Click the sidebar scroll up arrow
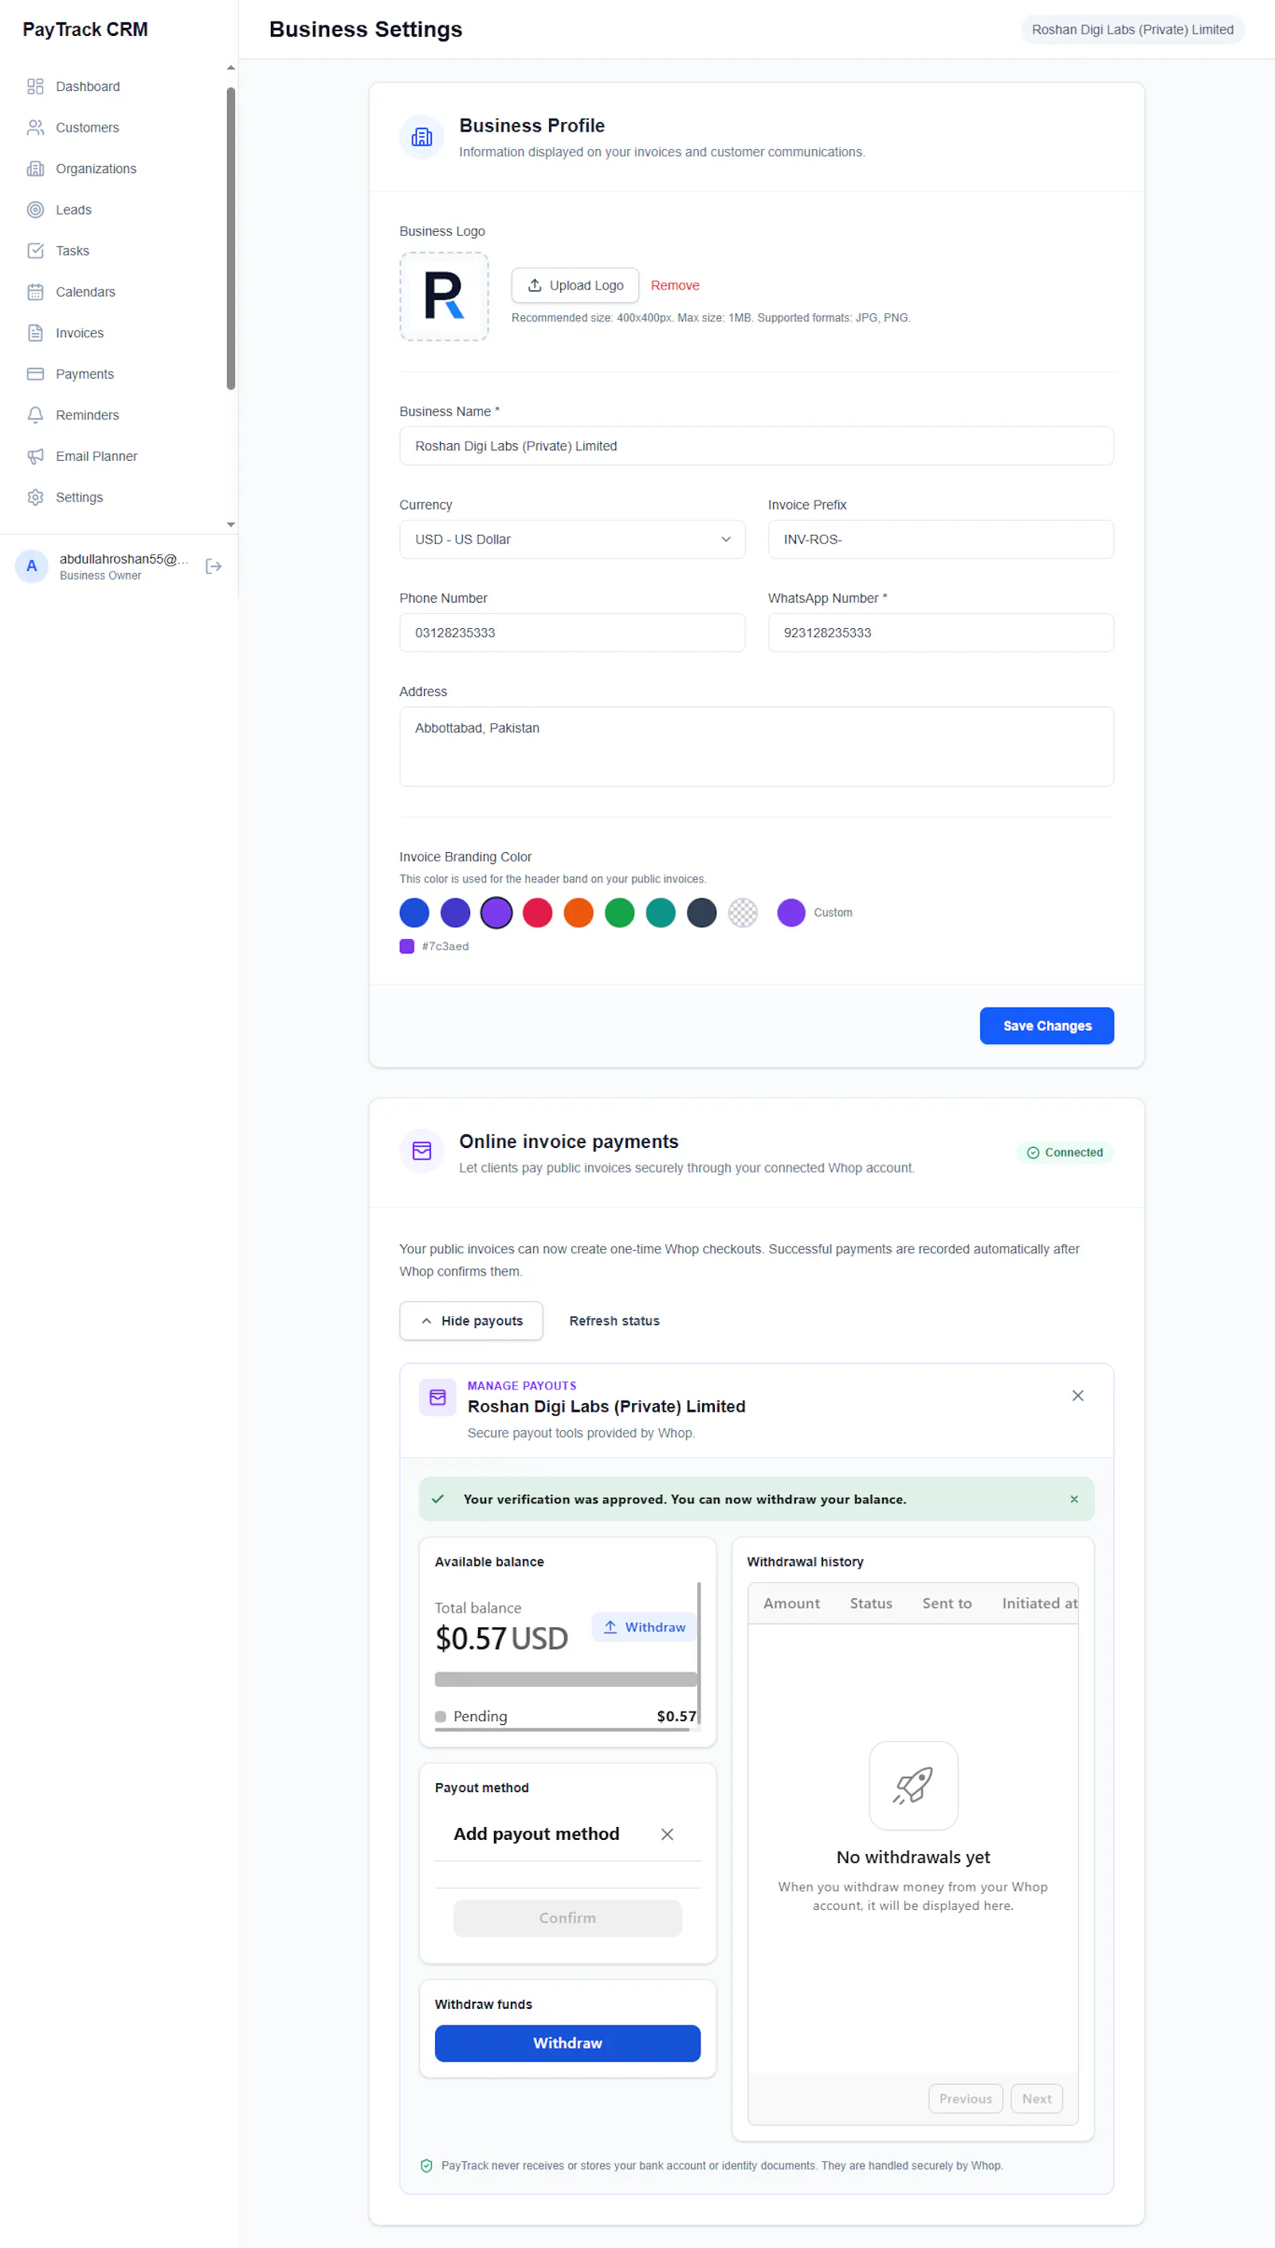1275x2248 pixels. [231, 68]
